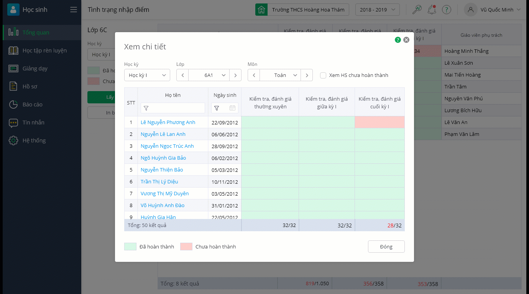Open student Võ Huỳnh Anh Đào
This screenshot has height=294, width=529.
[163, 206]
